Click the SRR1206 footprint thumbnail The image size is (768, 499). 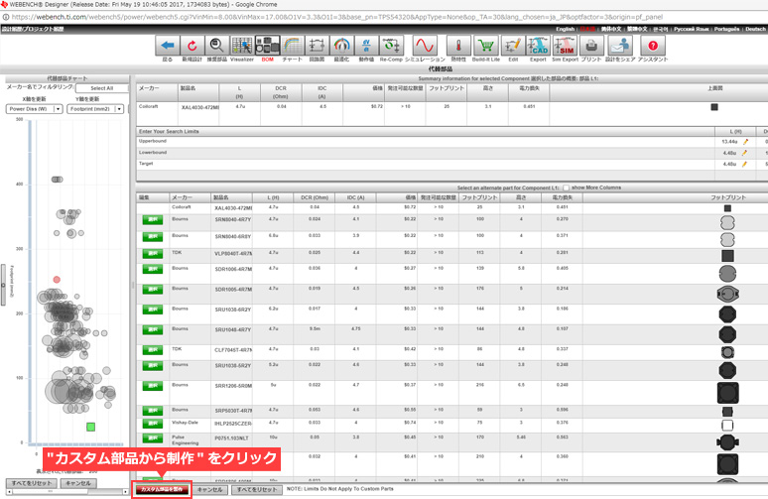click(727, 393)
